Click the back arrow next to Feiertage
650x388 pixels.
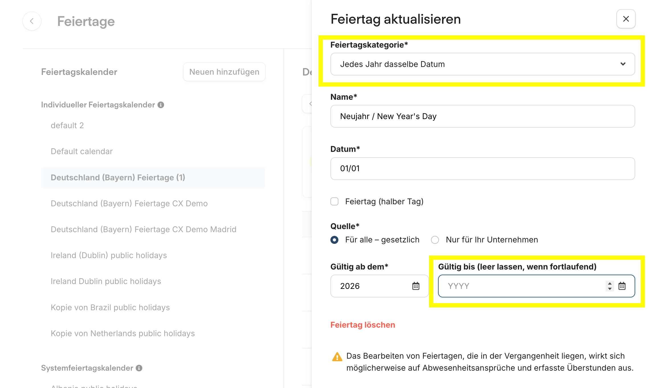point(32,21)
